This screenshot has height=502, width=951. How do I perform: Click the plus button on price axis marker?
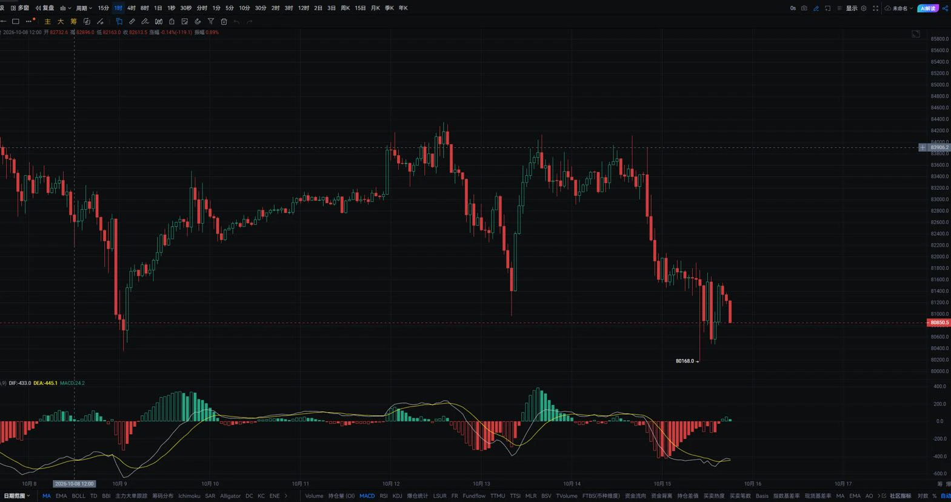pos(923,147)
